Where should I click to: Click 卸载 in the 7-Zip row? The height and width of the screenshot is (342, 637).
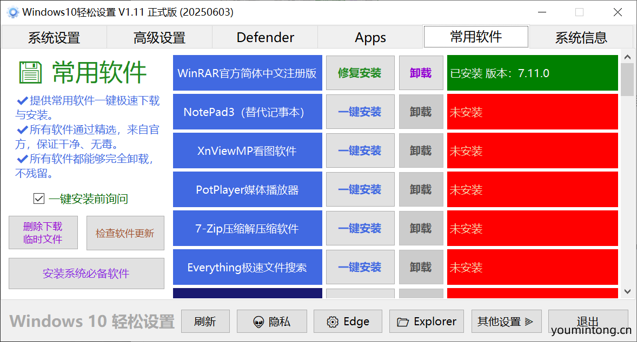[421, 229]
